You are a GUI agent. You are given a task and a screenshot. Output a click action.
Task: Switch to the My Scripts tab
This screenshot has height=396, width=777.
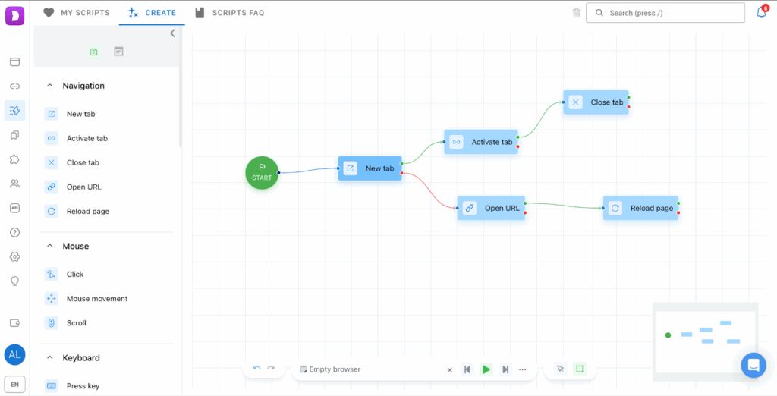tap(77, 13)
